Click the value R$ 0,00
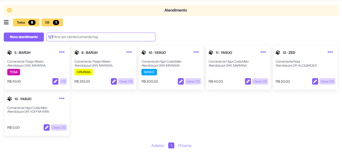342x159 pixels. pos(14,127)
